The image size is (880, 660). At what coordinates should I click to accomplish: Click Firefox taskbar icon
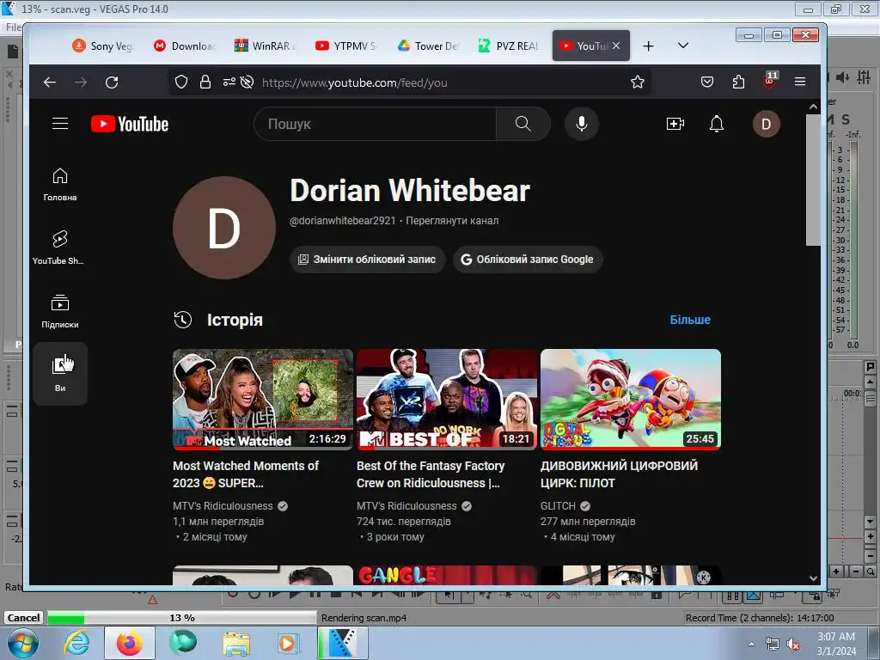[129, 643]
